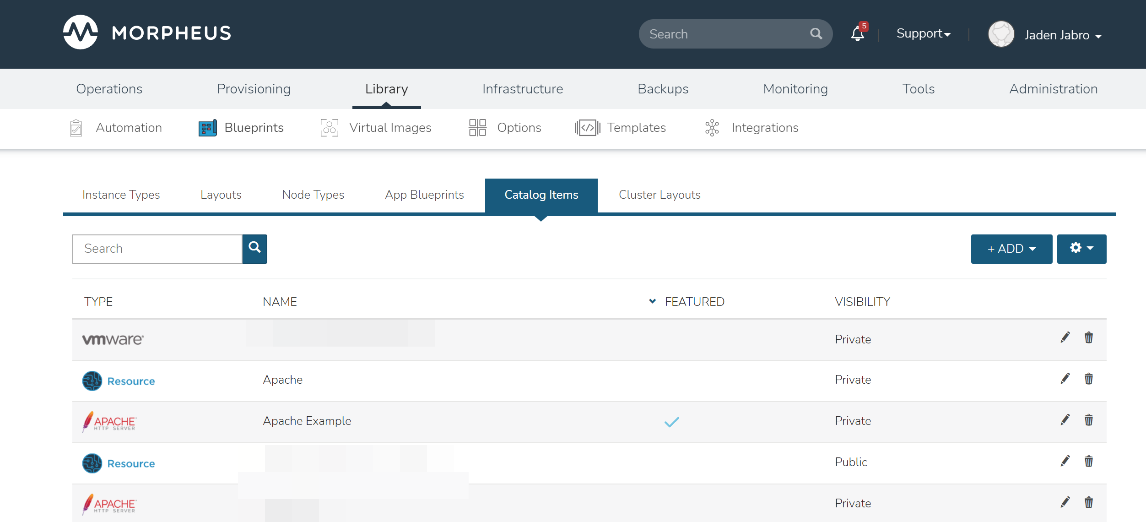Screen dimensions: 1146x522
Task: Open the Templates link
Action: 636,128
